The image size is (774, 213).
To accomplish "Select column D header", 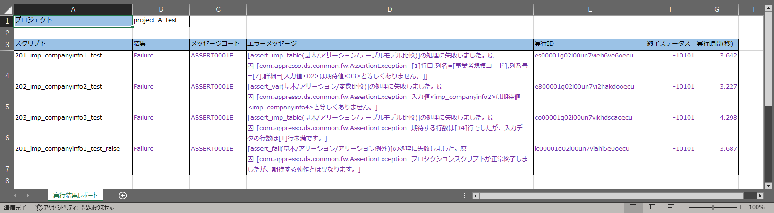I will click(390, 9).
